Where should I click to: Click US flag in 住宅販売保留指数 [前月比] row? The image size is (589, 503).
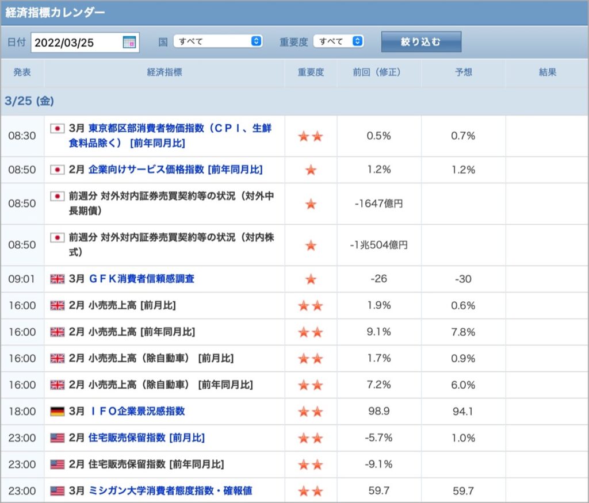[57, 437]
